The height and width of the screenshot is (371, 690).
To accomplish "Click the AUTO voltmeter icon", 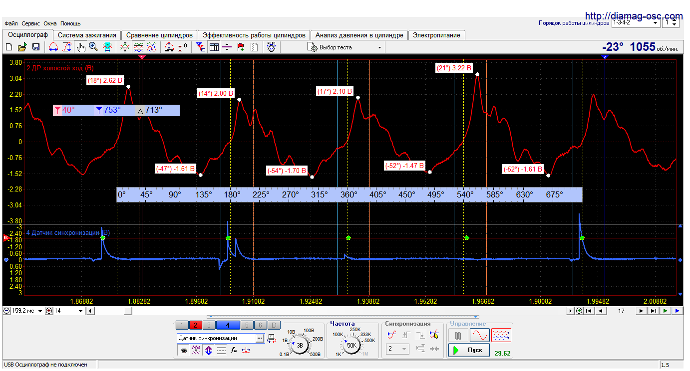I will pos(271,47).
